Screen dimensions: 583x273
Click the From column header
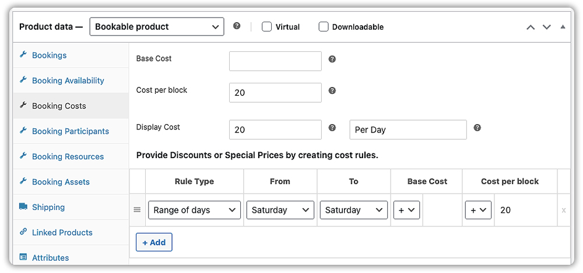280,181
